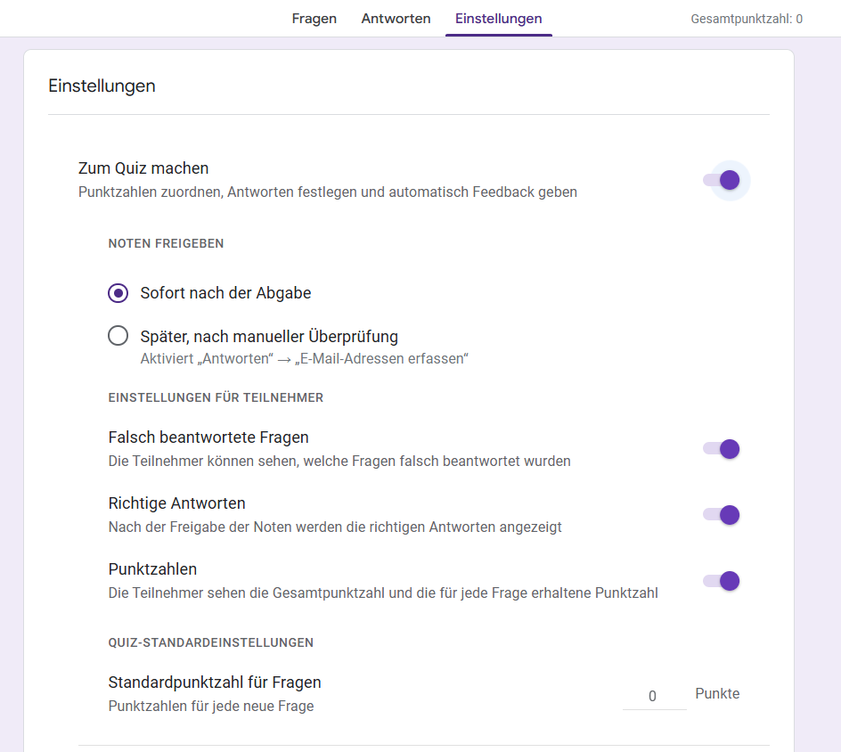The image size is (841, 752).
Task: Click "Standardpunktzahl für Fragen" setting label
Action: pyautogui.click(x=214, y=680)
